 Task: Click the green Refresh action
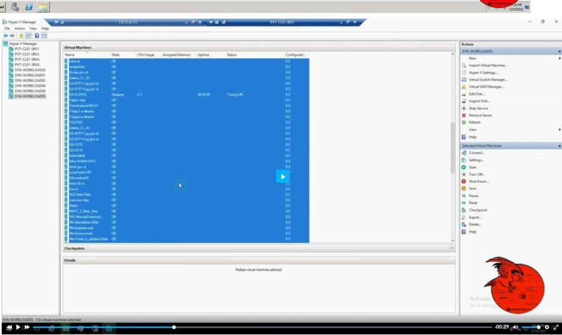tap(474, 122)
